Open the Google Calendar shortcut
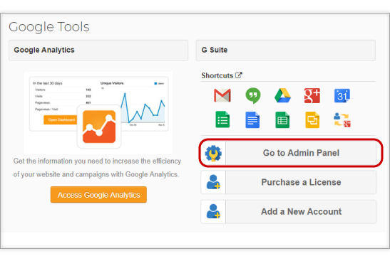The image size is (390, 261). pyautogui.click(x=342, y=95)
